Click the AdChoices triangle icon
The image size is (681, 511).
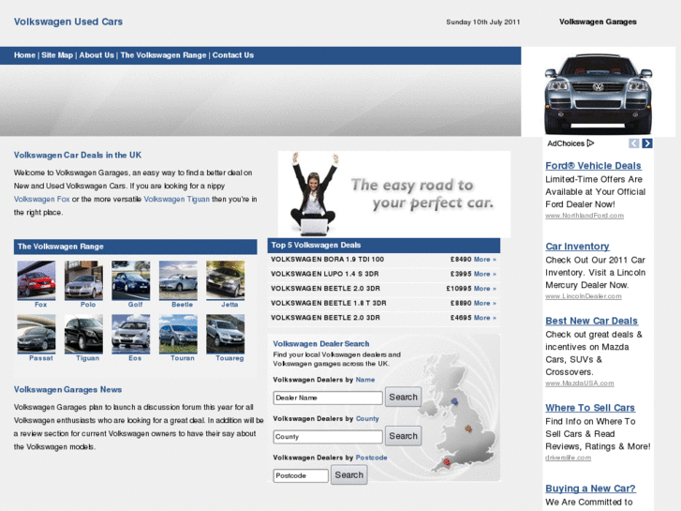(x=590, y=143)
